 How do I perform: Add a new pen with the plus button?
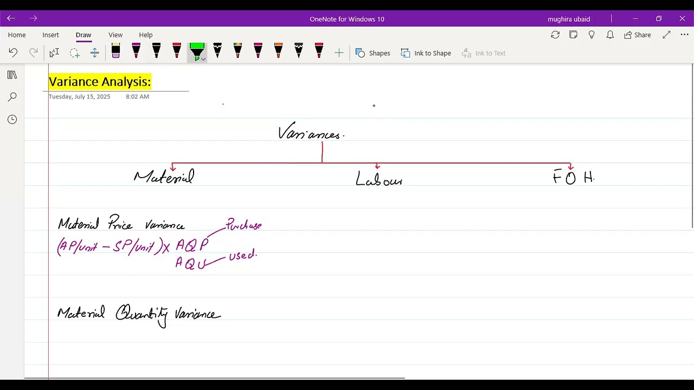coord(339,53)
